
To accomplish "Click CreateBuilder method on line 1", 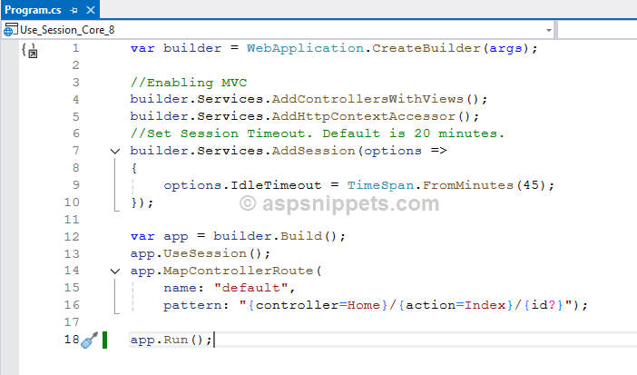I will pos(426,48).
